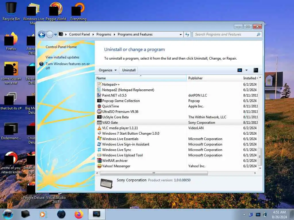Click the help icon in toolbar
294x220 pixels.
tap(256, 70)
